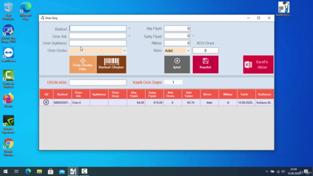313x176 pixels.
Task: Open GeForce Experience desktop icon
Action: [x=8, y=124]
